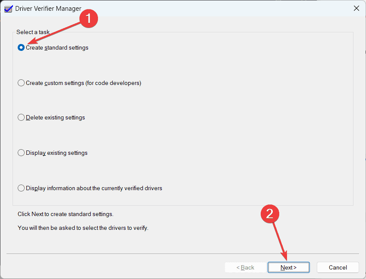The image size is (366, 279).
Task: Click 'Click Next to create standard settings.' text
Action: pos(66,214)
